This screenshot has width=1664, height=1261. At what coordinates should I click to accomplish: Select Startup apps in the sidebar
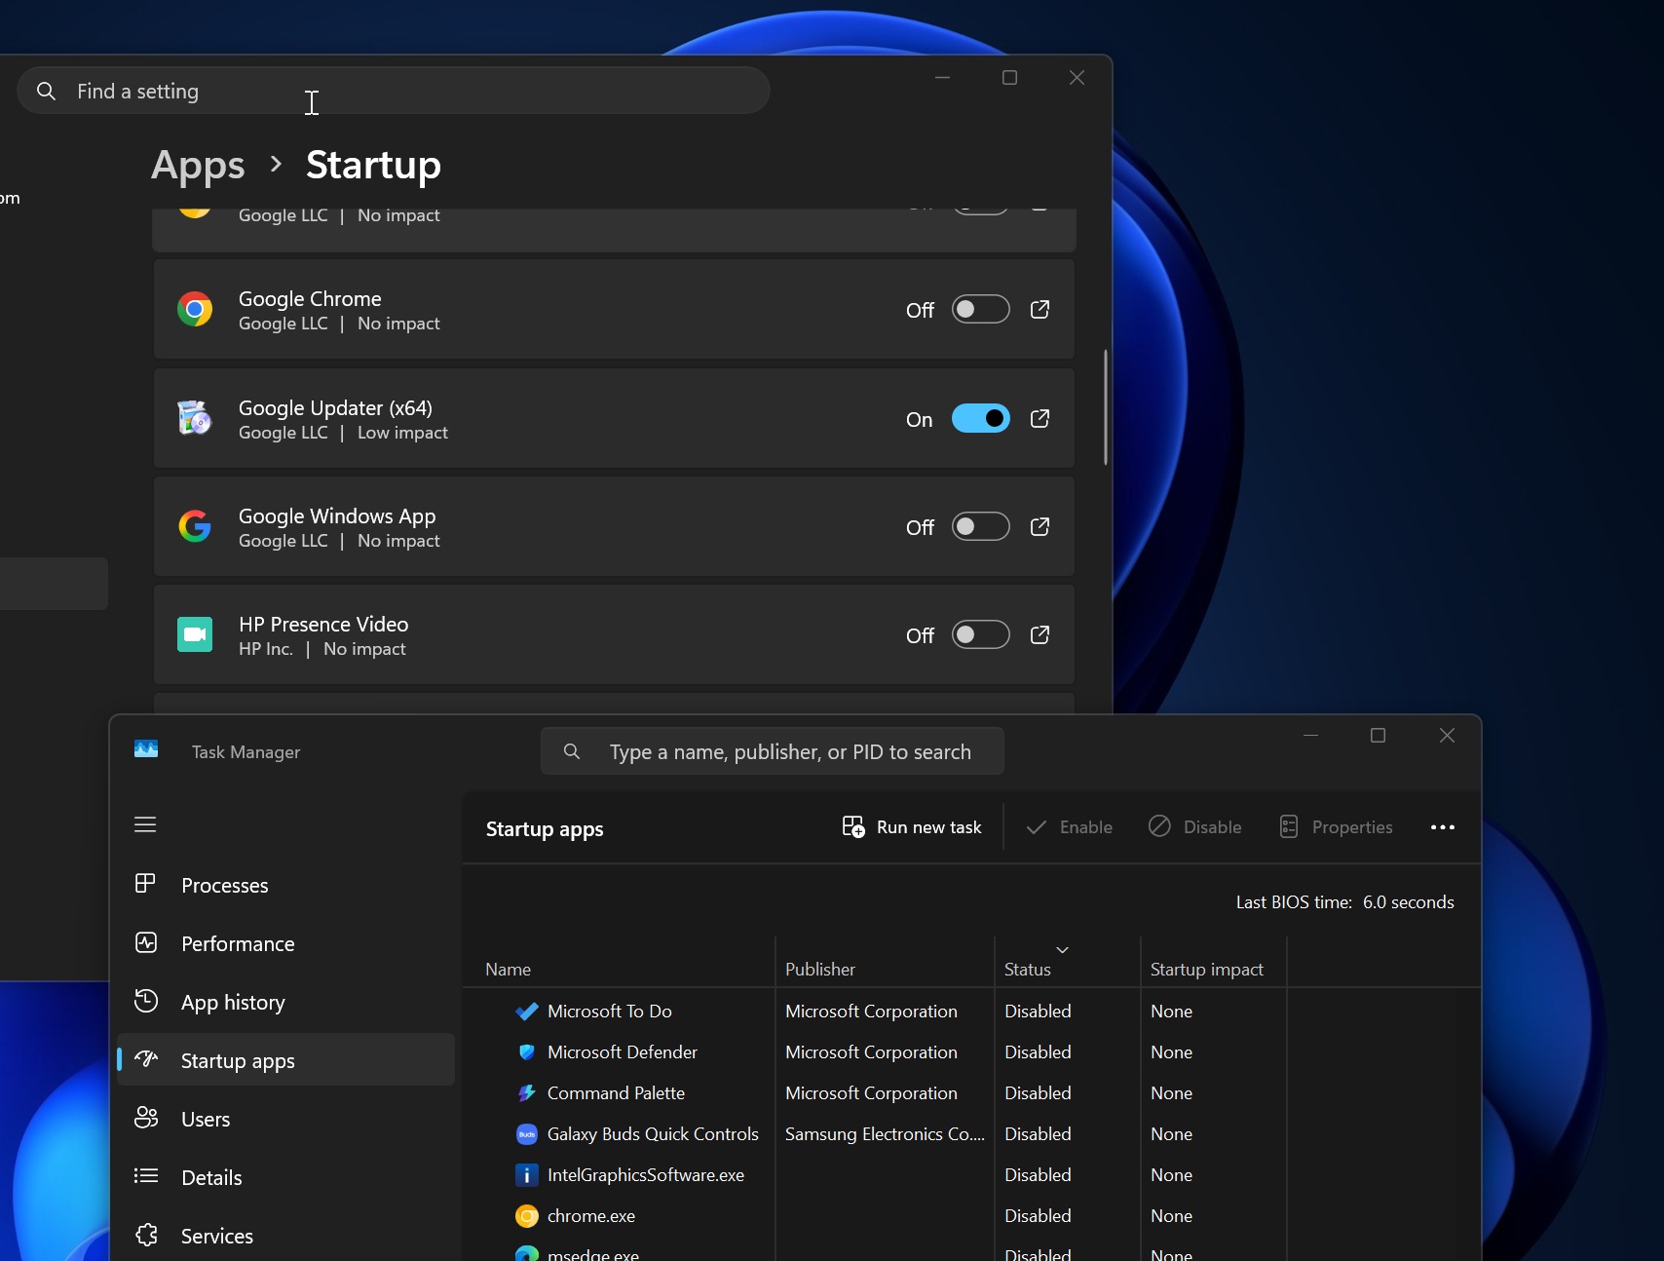click(285, 1060)
